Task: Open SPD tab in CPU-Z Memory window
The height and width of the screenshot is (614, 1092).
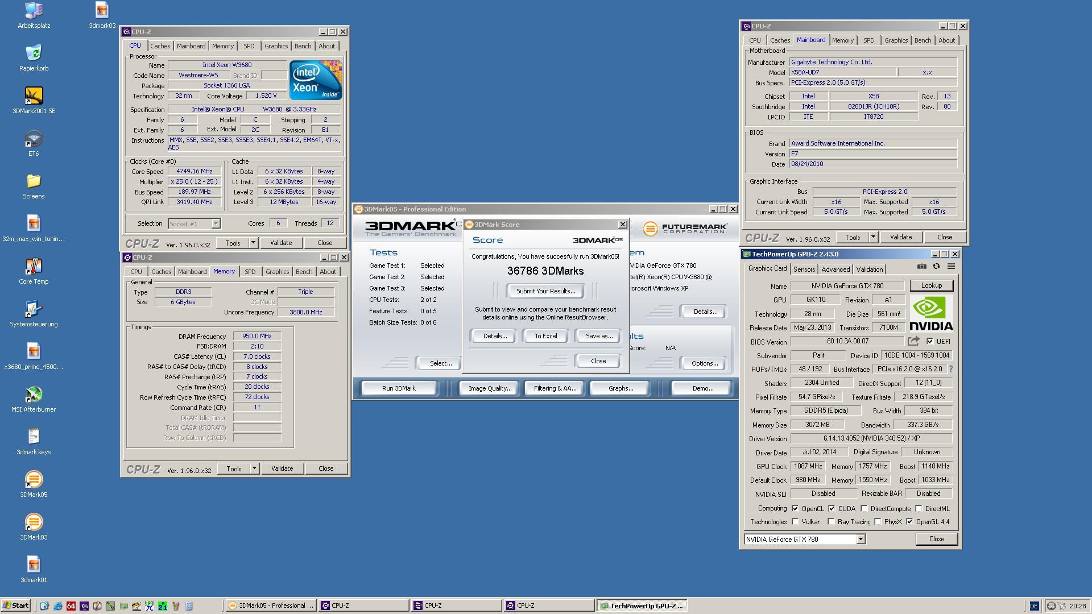Action: [250, 272]
